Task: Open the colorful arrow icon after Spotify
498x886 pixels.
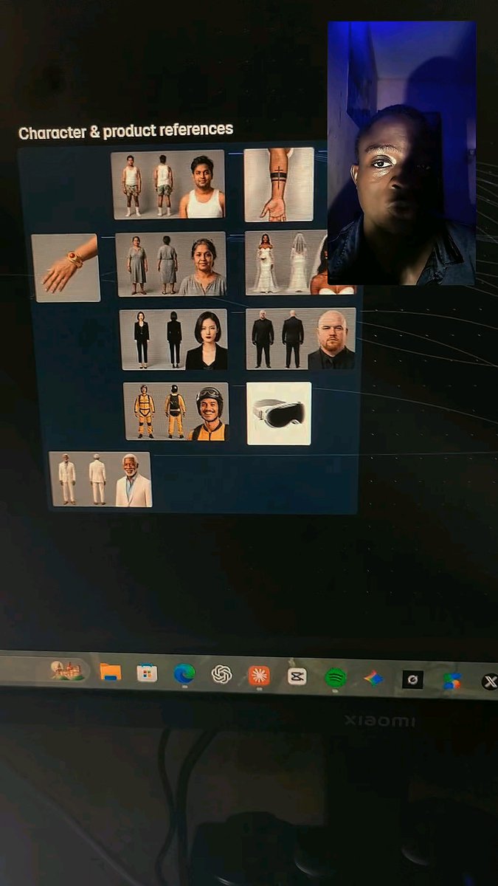Action: pyautogui.click(x=373, y=678)
